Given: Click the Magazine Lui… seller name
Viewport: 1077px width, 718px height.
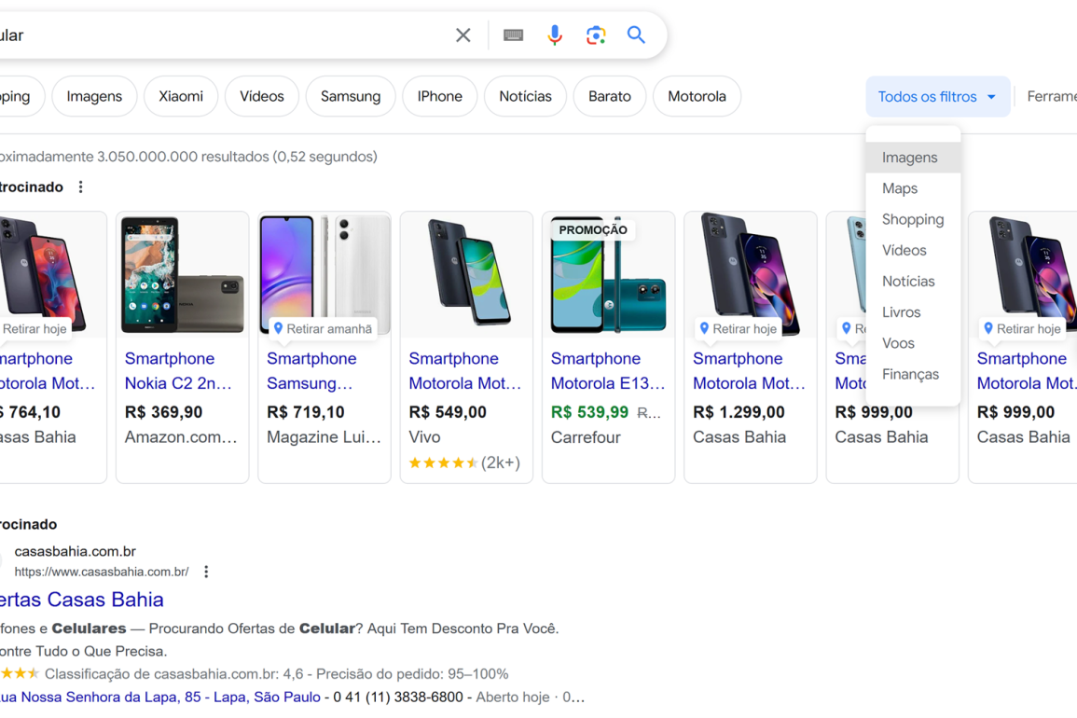Looking at the screenshot, I should coord(324,437).
